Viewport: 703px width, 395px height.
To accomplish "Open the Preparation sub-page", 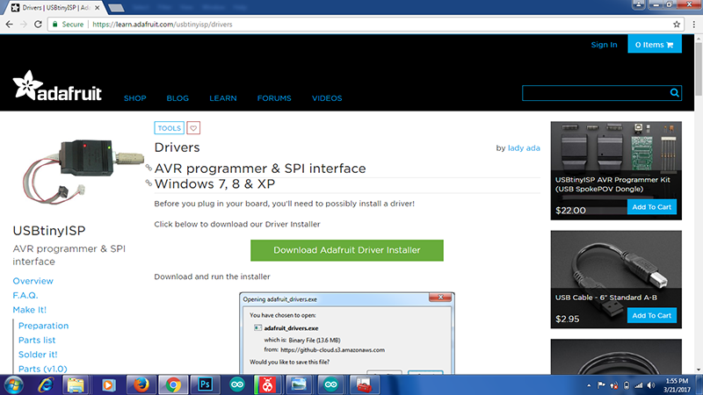I will (43, 326).
